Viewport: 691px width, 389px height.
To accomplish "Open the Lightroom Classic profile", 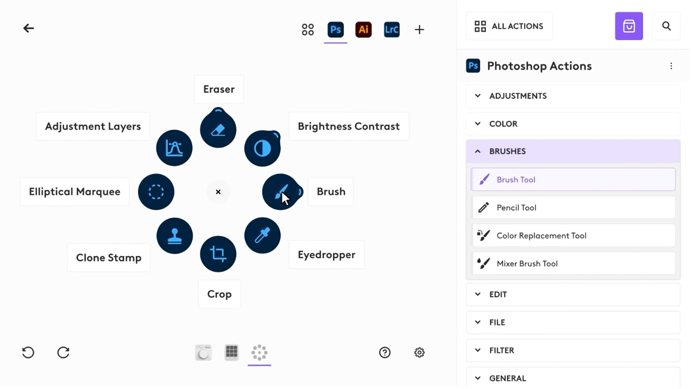I will pos(391,29).
